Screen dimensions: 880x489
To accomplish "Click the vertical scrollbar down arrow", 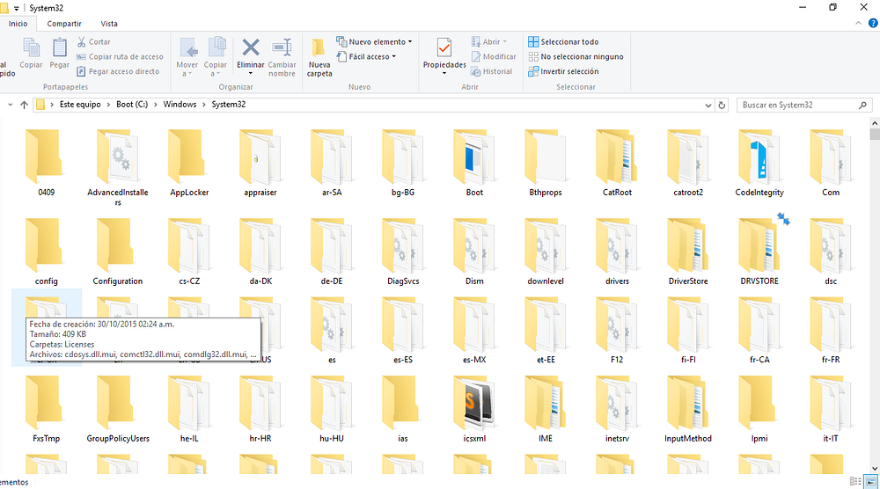I will [x=875, y=468].
